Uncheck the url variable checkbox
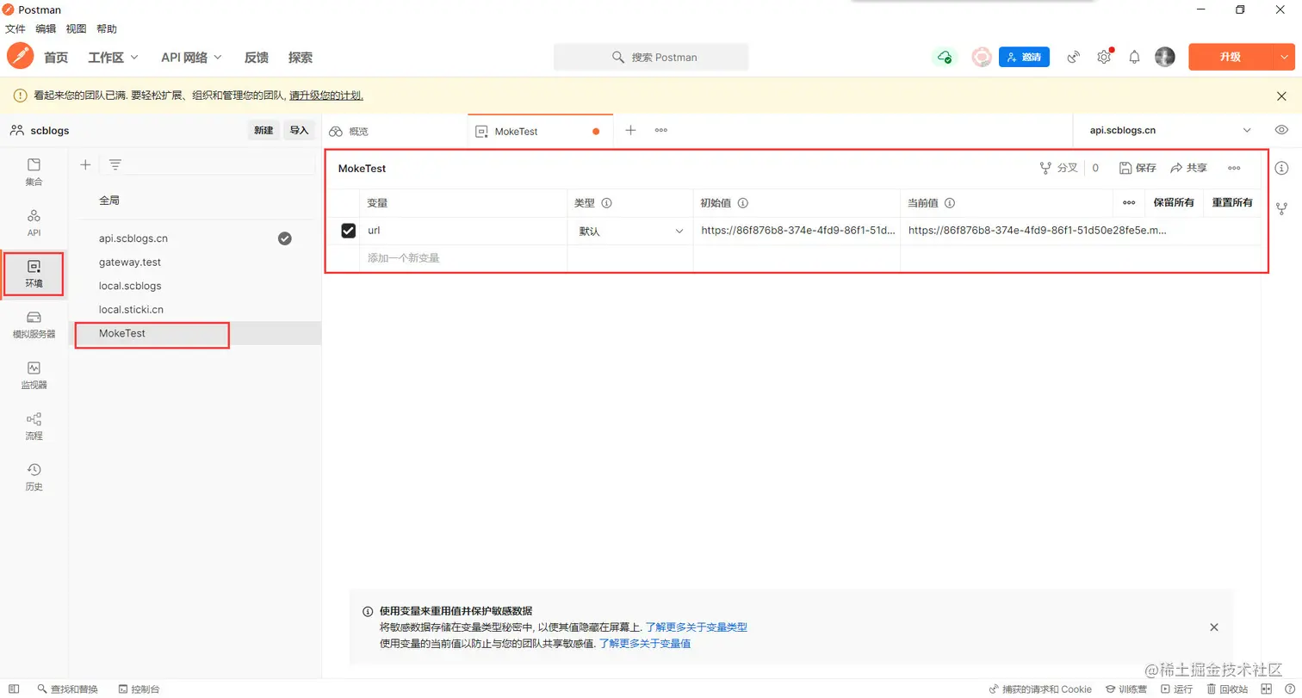1302x698 pixels. [x=349, y=231]
